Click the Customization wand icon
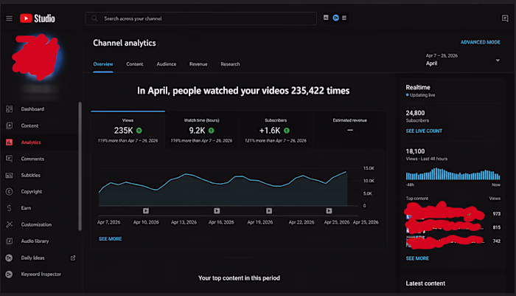 [9, 224]
